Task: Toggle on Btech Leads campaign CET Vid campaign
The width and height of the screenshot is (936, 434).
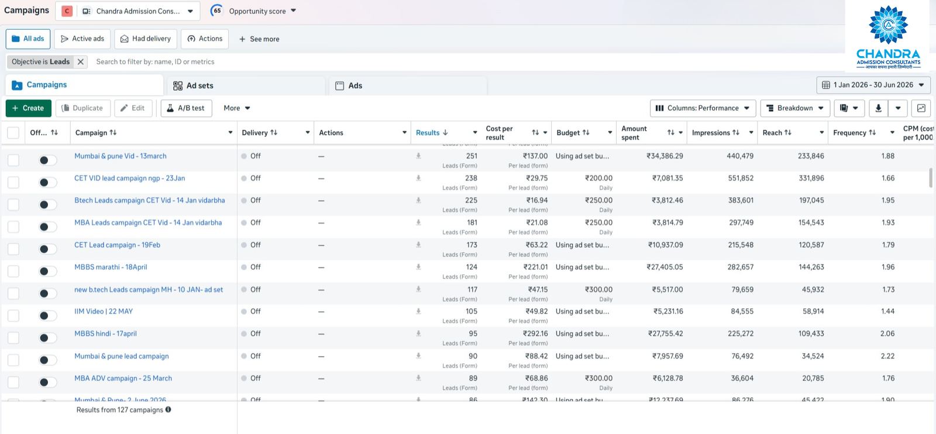Action: click(48, 205)
